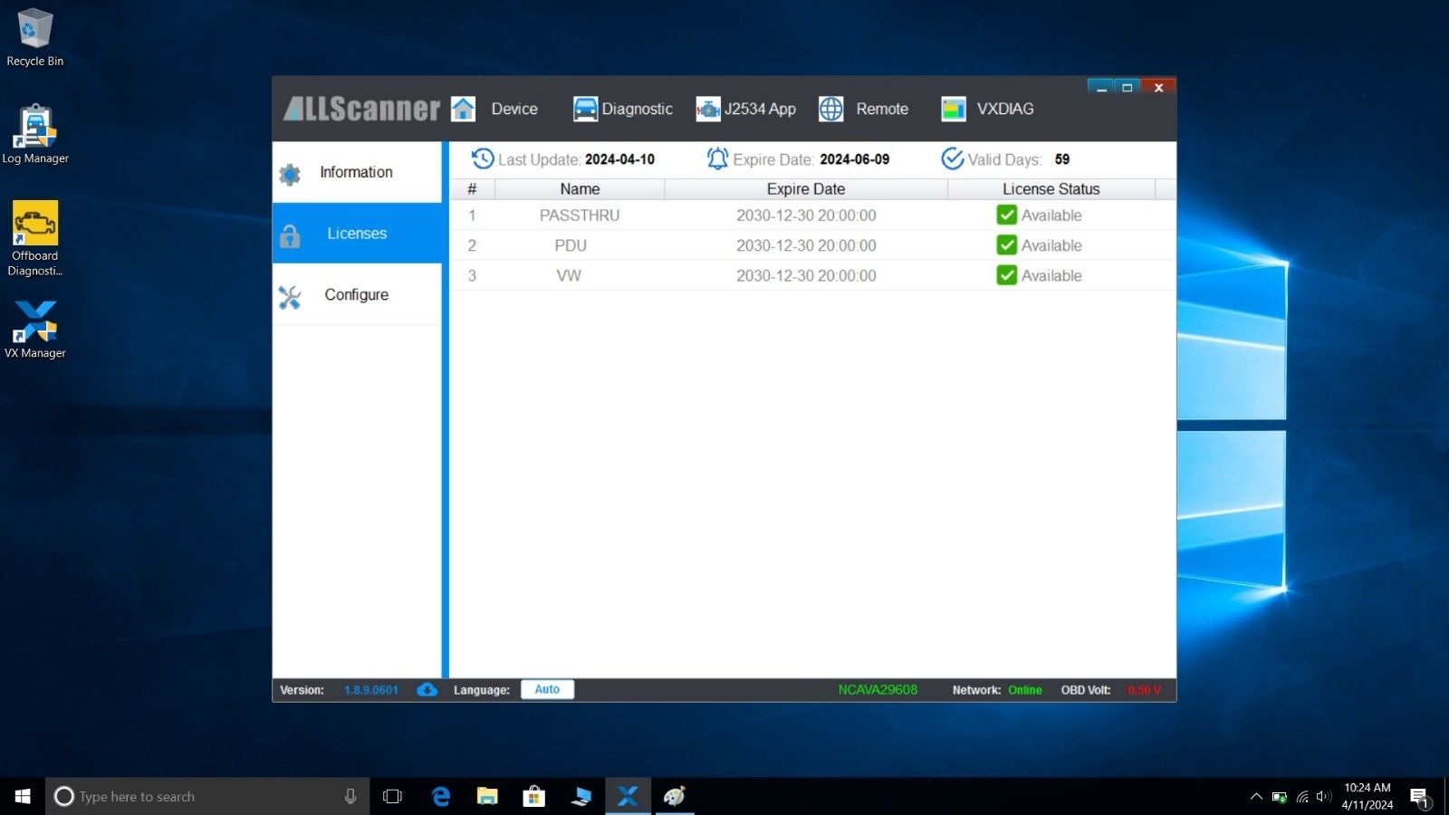This screenshot has height=815, width=1449.
Task: Click the Online network status text
Action: click(1025, 690)
